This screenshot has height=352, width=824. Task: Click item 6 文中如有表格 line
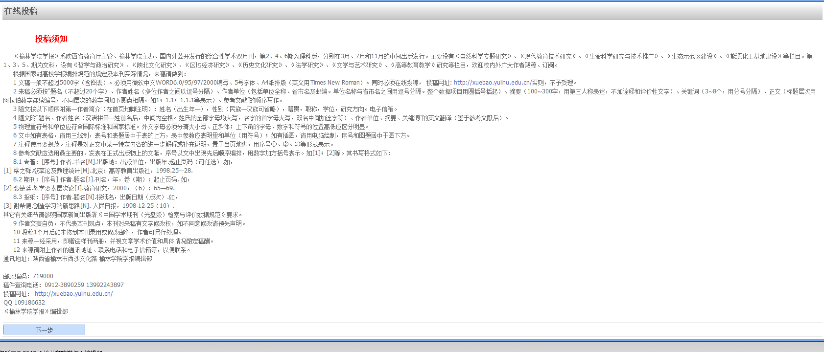[212, 135]
